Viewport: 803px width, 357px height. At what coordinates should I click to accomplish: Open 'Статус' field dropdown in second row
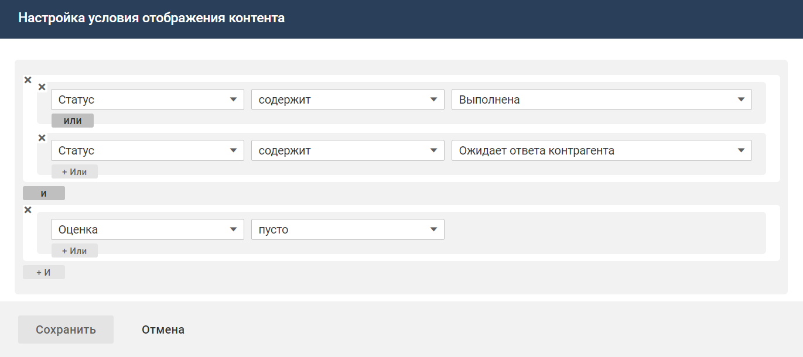148,150
